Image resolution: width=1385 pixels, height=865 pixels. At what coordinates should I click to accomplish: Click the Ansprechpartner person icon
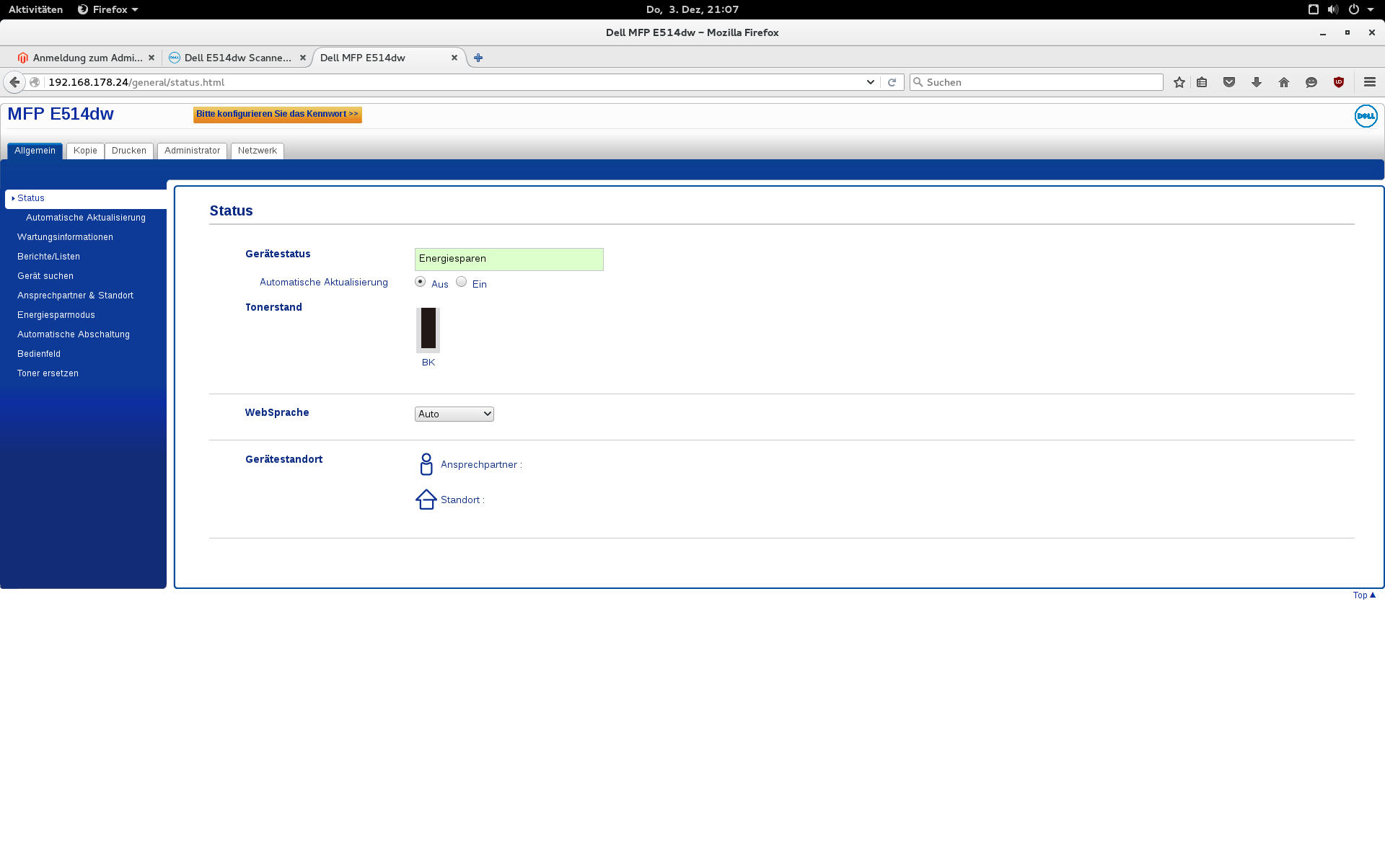[x=426, y=464]
